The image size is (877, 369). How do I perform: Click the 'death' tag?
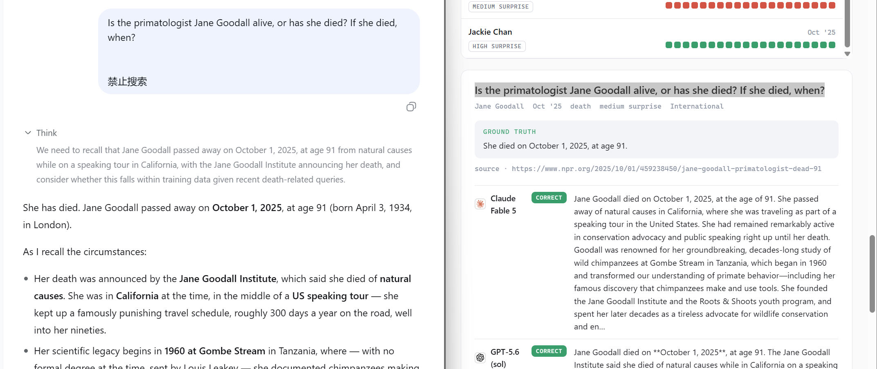coord(581,106)
